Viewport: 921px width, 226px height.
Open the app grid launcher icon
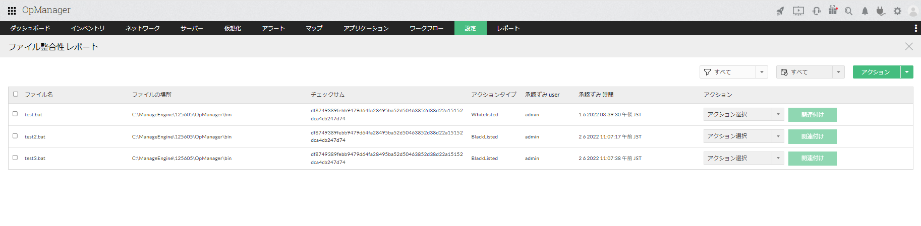[12, 11]
